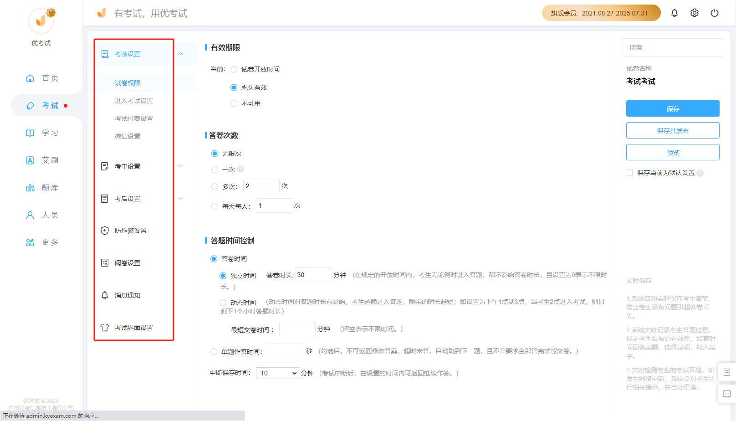
Task: Open 进入考试设置 submenu item
Action: point(134,101)
